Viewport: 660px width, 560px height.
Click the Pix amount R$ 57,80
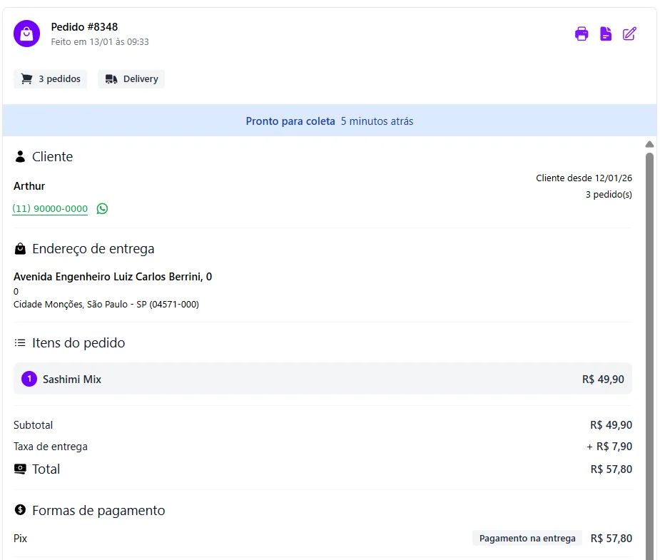(611, 538)
